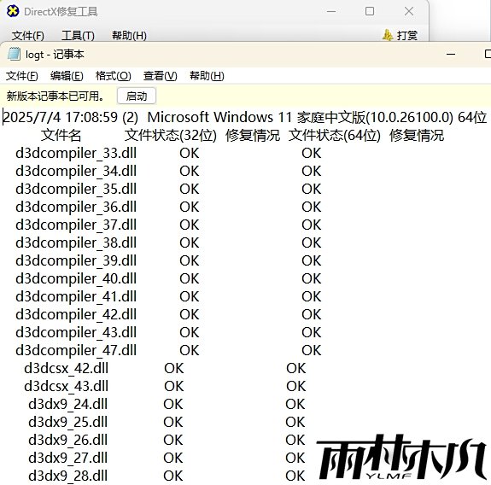Click the timestamp 2025/7/4 17:08:59 text
Image resolution: width=491 pixels, height=485 pixels.
pyautogui.click(x=60, y=118)
